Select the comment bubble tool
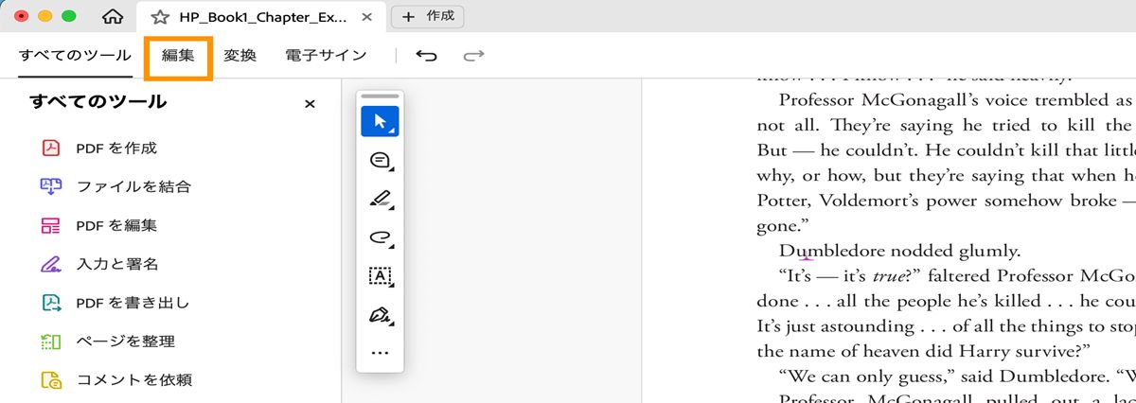This screenshot has height=403, width=1136. [380, 160]
